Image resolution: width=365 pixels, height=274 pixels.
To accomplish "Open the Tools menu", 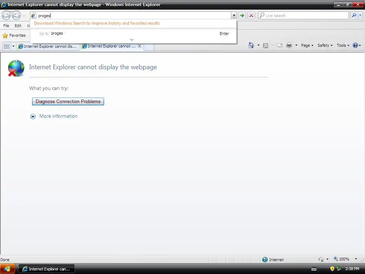I will (343, 45).
